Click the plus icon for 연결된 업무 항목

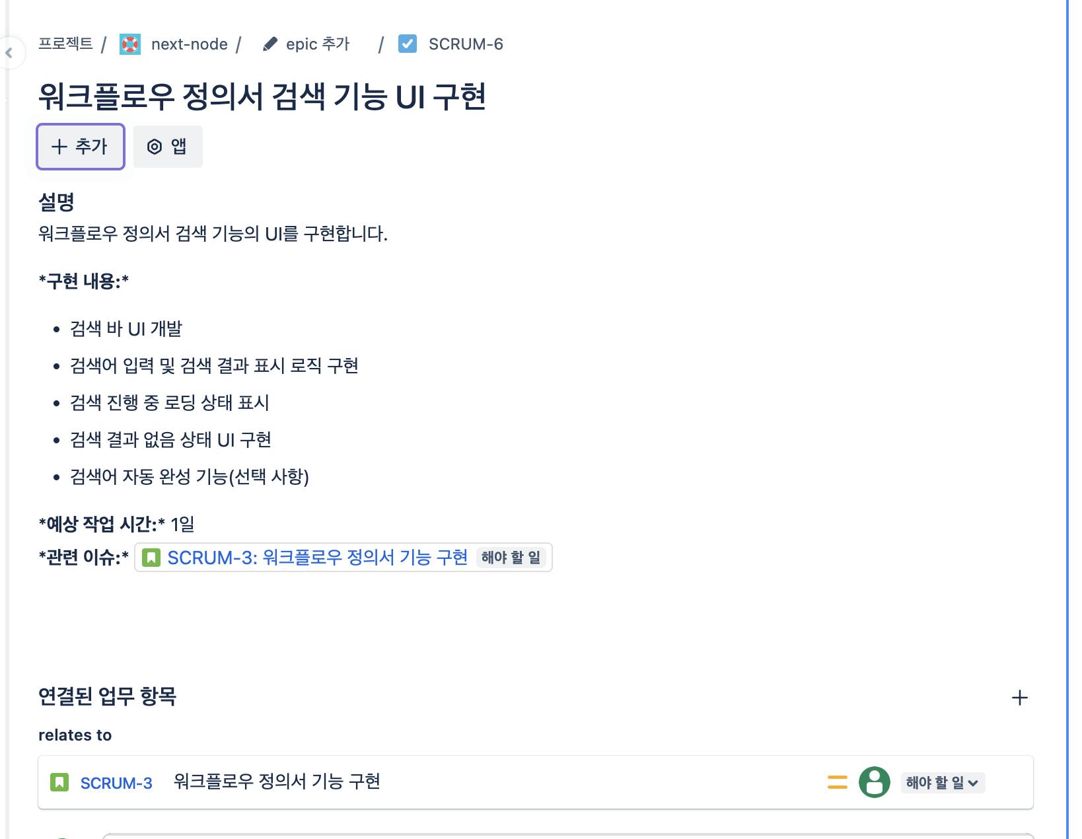point(1019,698)
